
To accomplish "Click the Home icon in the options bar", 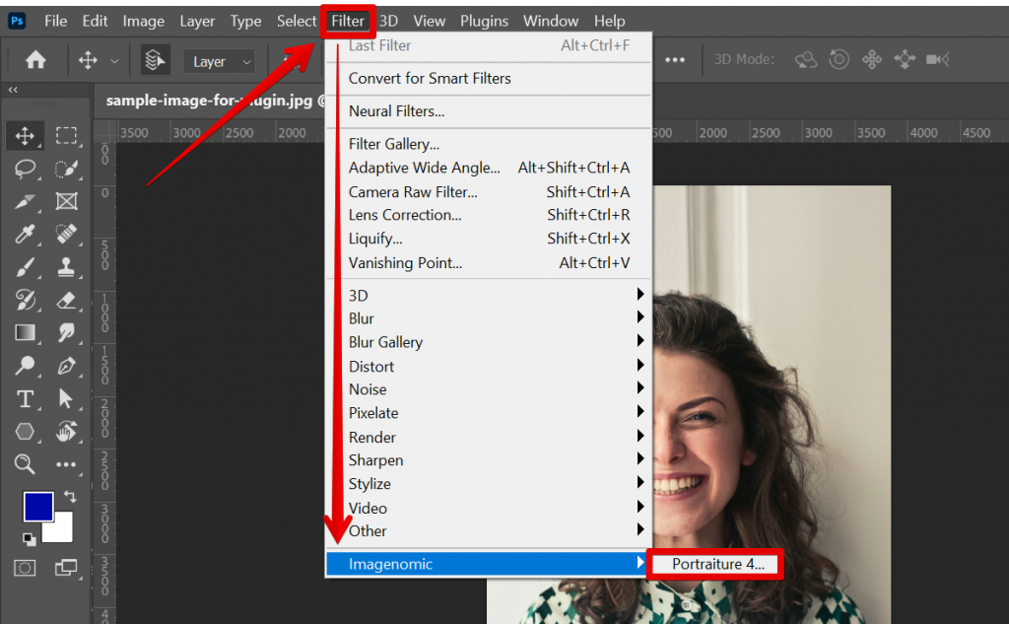I will coord(35,60).
